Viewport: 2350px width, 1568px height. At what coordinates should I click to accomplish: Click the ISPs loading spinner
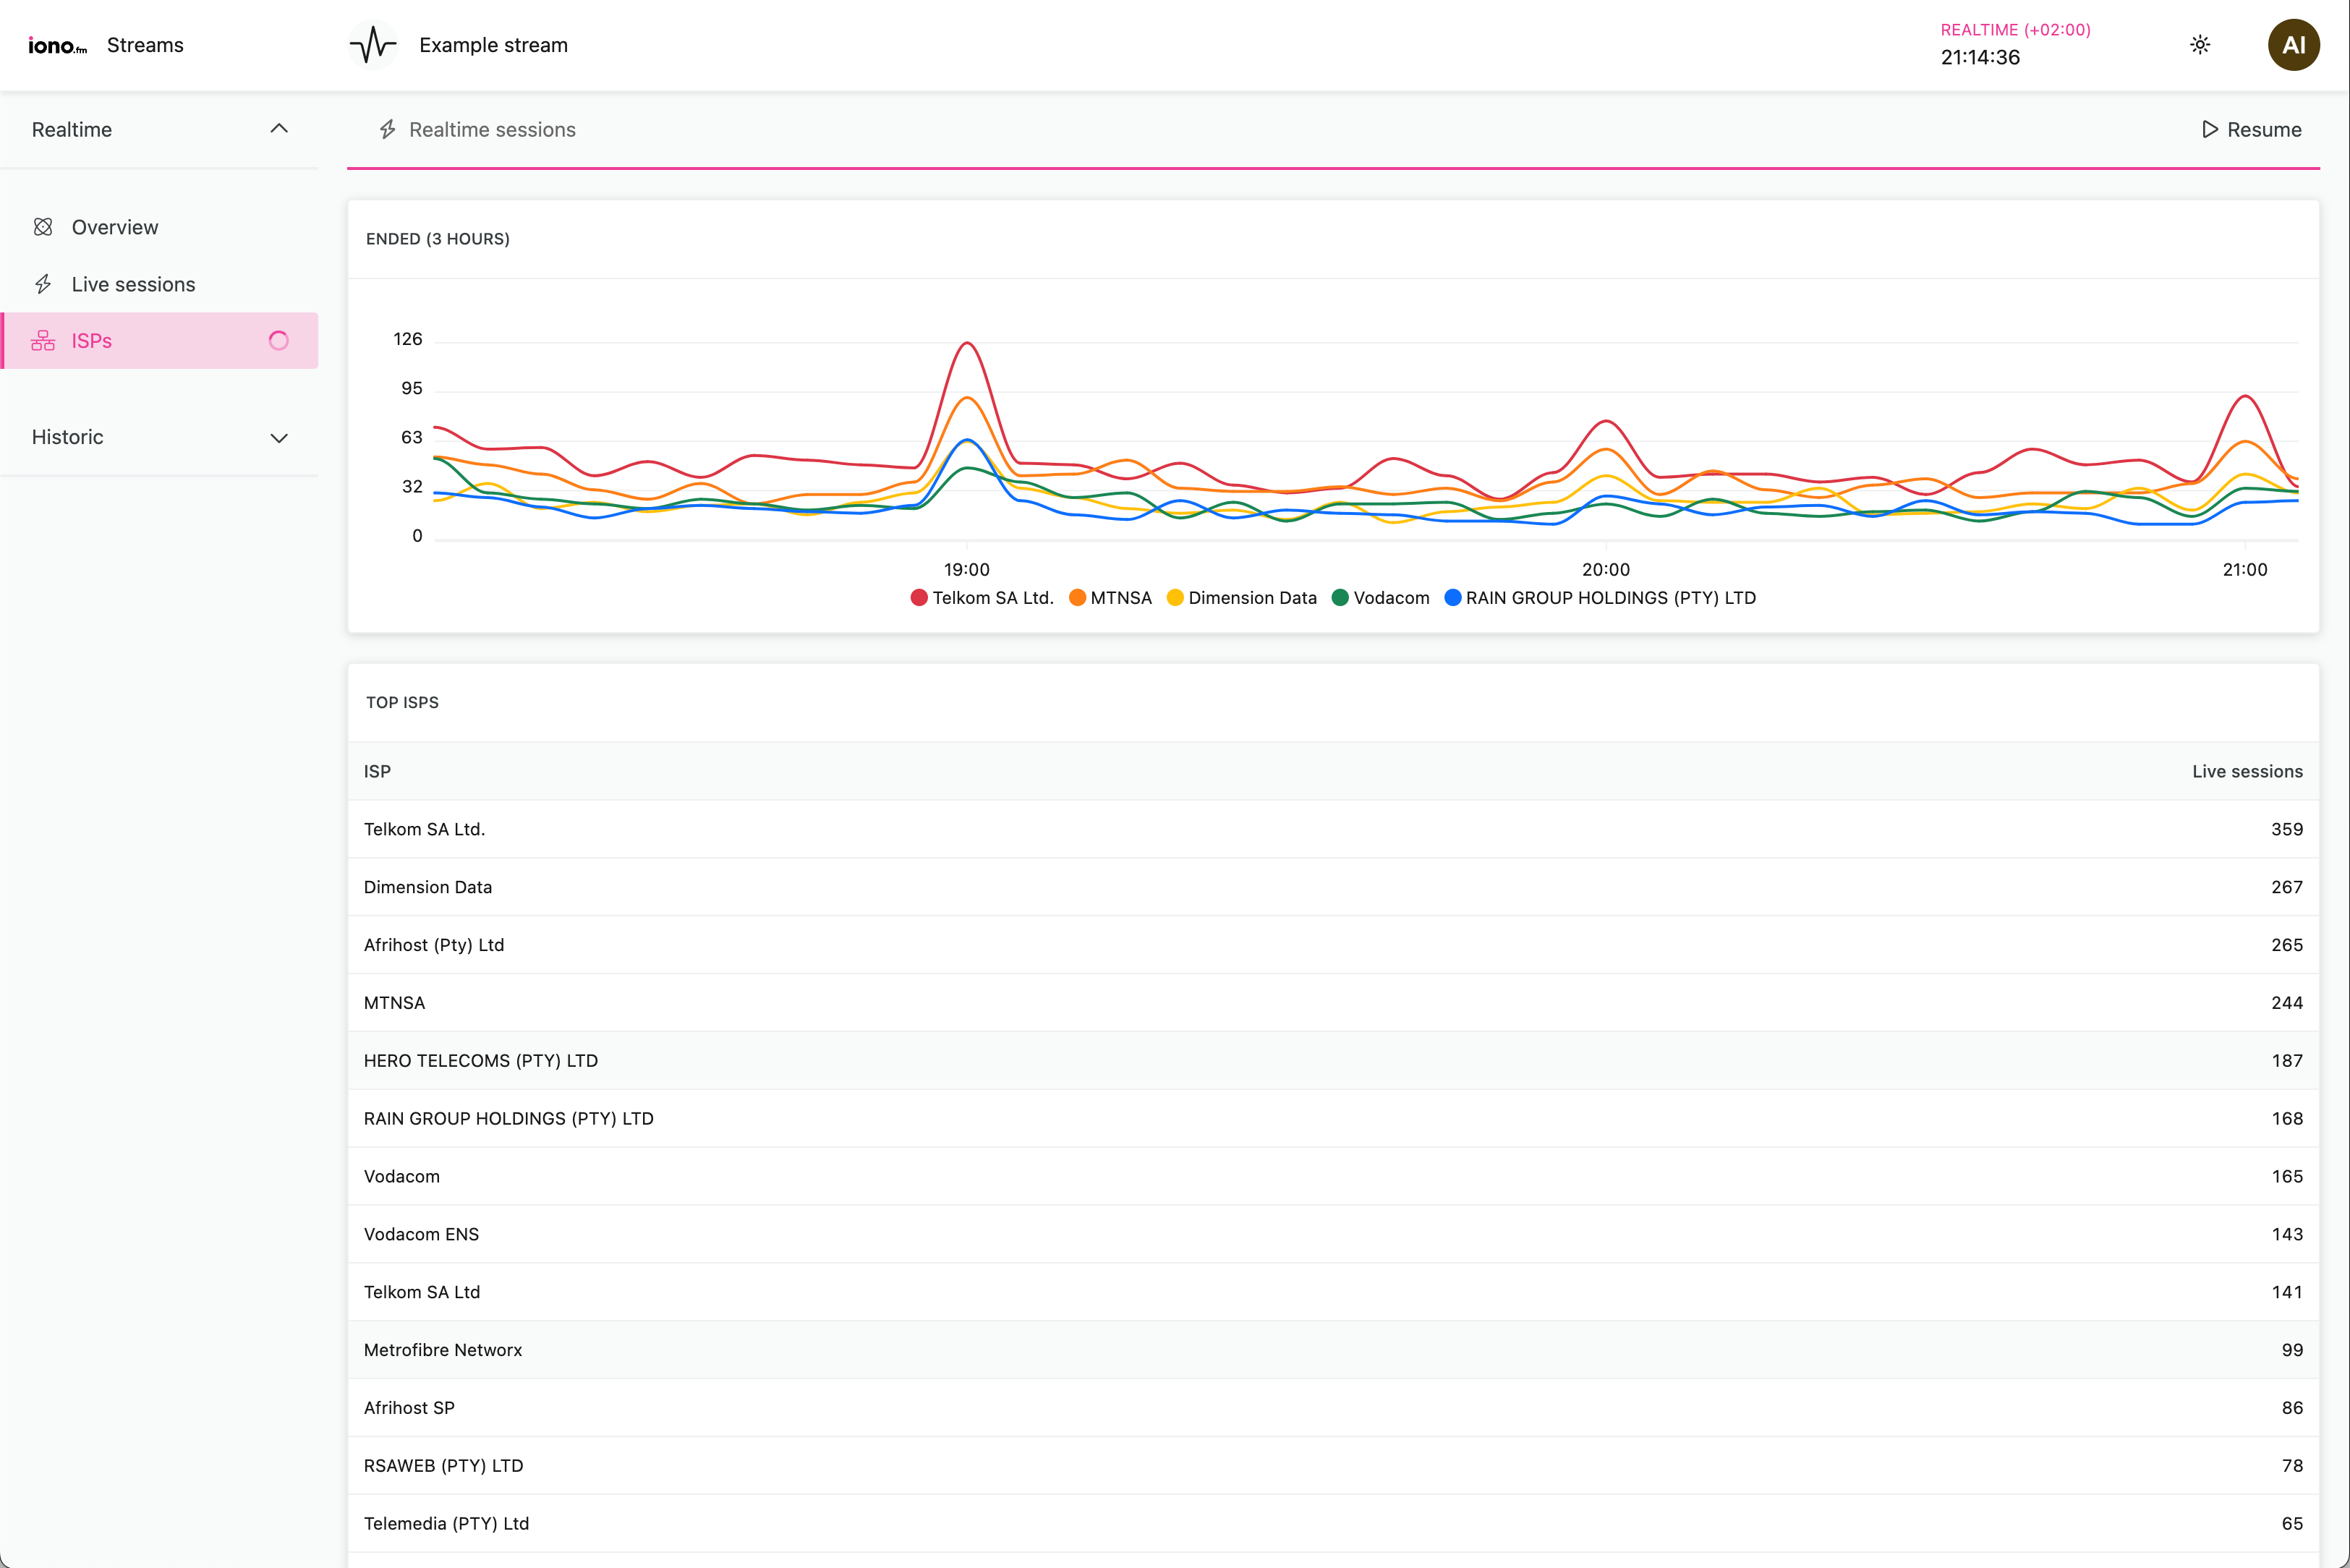[x=279, y=341]
